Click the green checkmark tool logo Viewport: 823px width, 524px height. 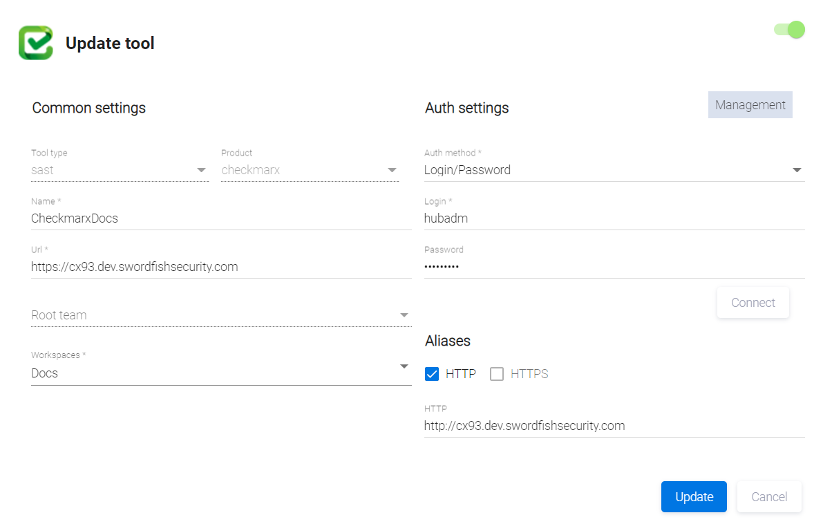(35, 43)
